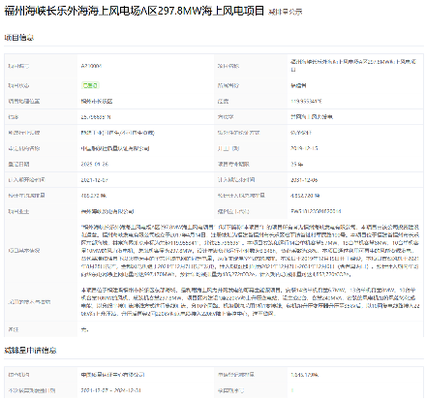
Task: Select the location value 福州市长乐区
Action: [97, 101]
